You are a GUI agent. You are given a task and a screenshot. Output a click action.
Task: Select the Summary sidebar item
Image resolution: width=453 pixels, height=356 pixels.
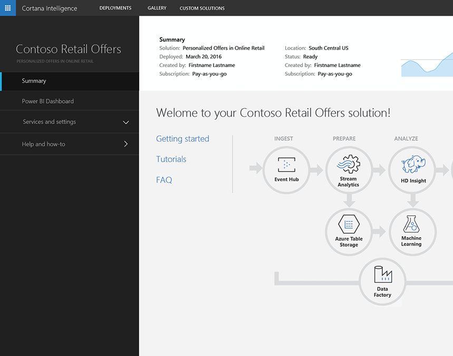coord(69,81)
